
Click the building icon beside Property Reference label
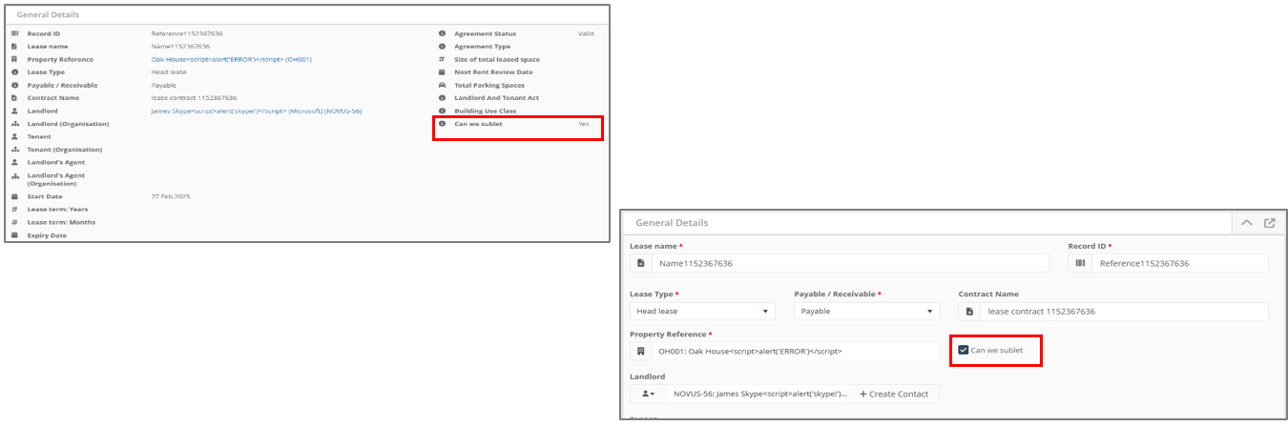(14, 59)
